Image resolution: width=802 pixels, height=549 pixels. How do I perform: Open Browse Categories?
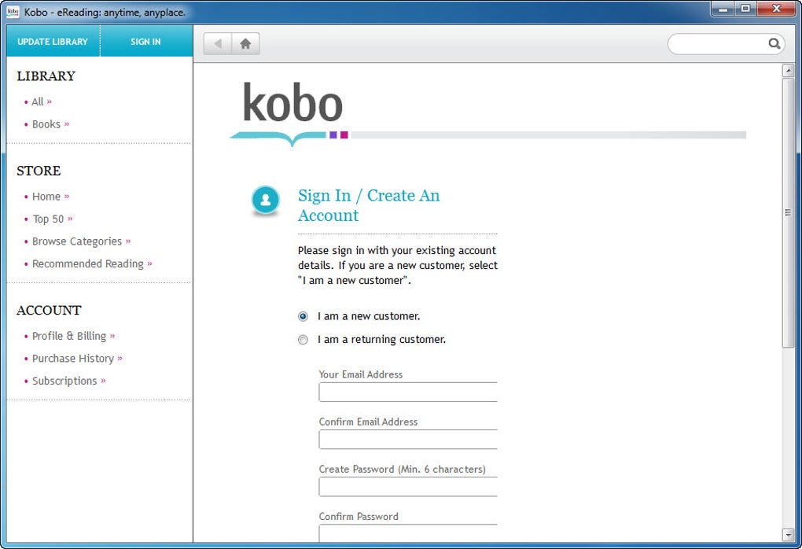tap(77, 241)
